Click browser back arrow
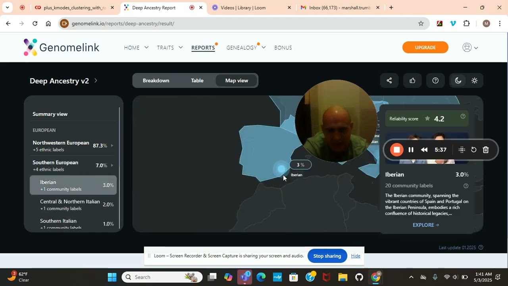The image size is (508, 286). tap(8, 23)
